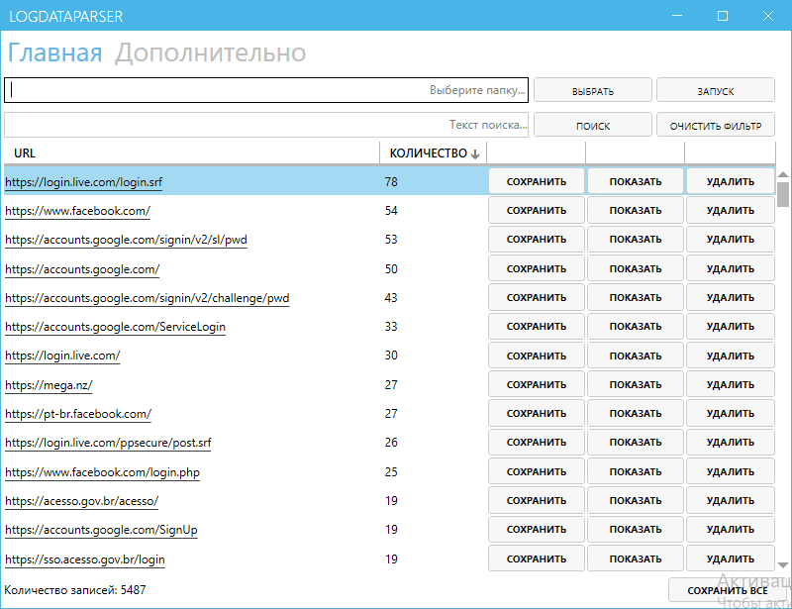Click ПОКАЗАТЬ for the www.facebook.com entry

click(x=635, y=210)
